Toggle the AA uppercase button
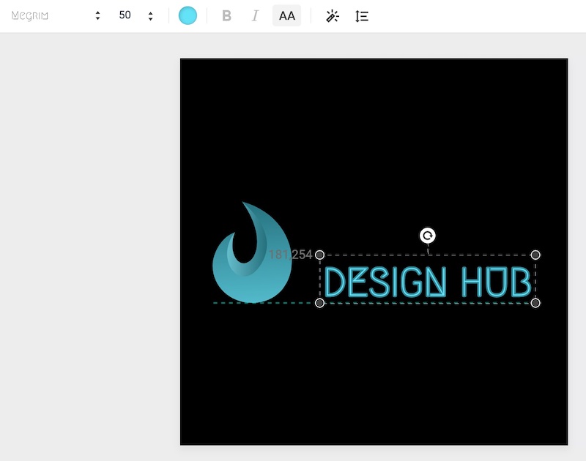 [x=286, y=15]
